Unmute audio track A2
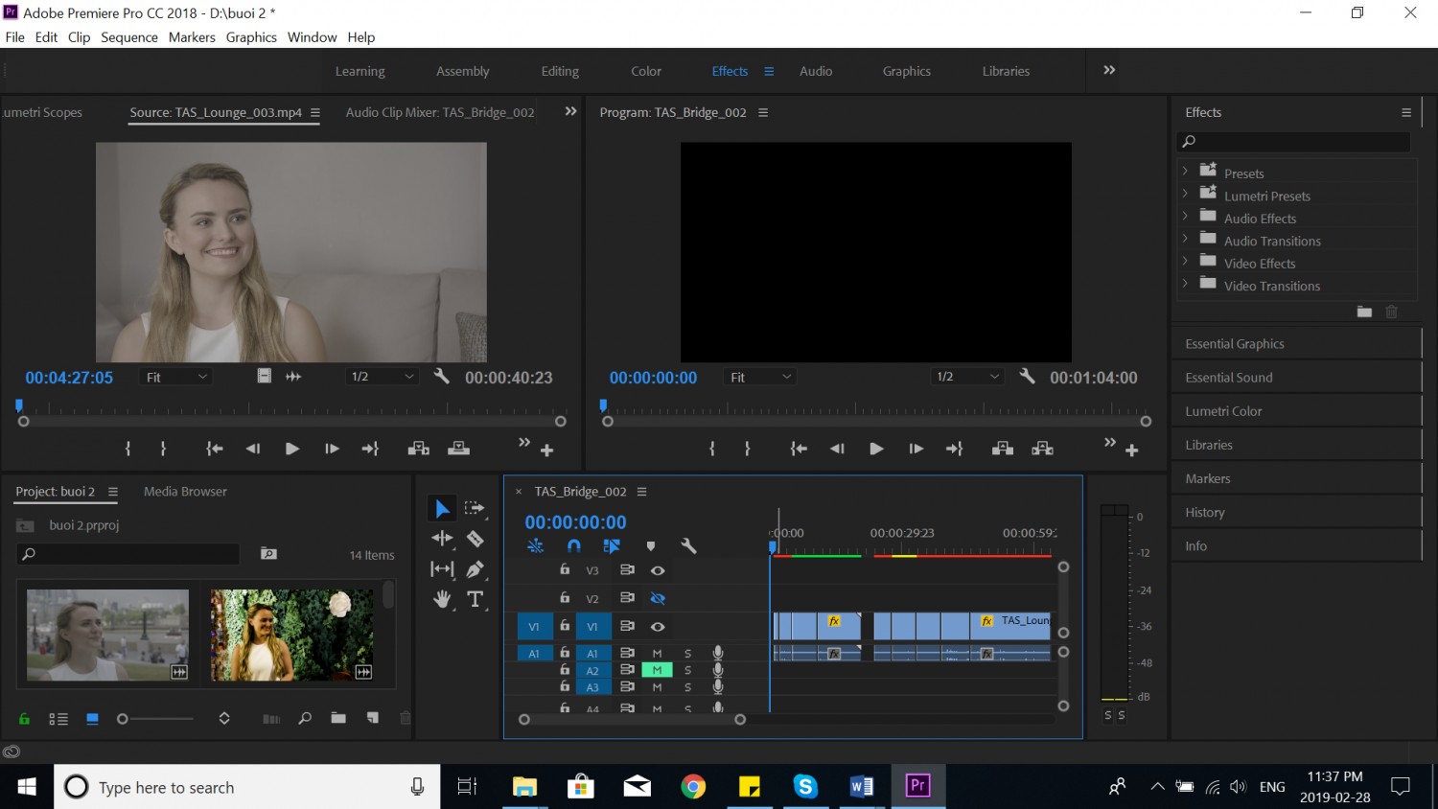The width and height of the screenshot is (1438, 809). coord(657,670)
